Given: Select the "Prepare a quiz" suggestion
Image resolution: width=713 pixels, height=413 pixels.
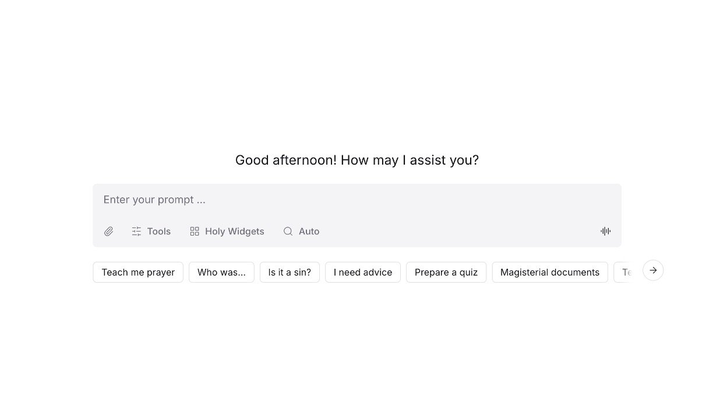Looking at the screenshot, I should click(446, 272).
